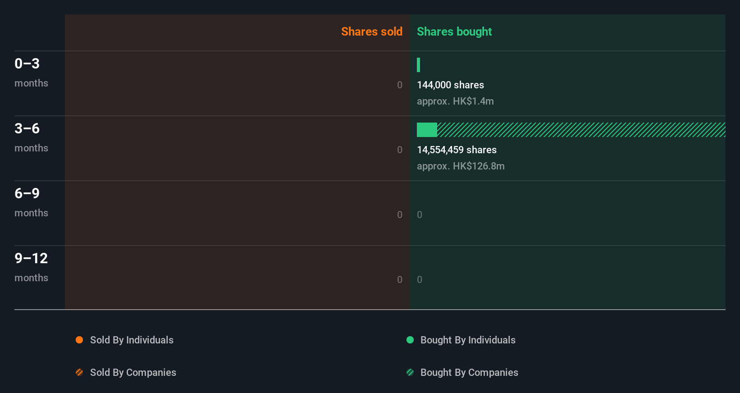Click the hatched companies bar for 3–6 months
Viewport: 740px width, 393px height.
[581, 130]
